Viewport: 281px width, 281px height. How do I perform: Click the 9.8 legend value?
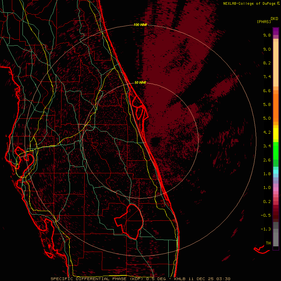[267, 35]
